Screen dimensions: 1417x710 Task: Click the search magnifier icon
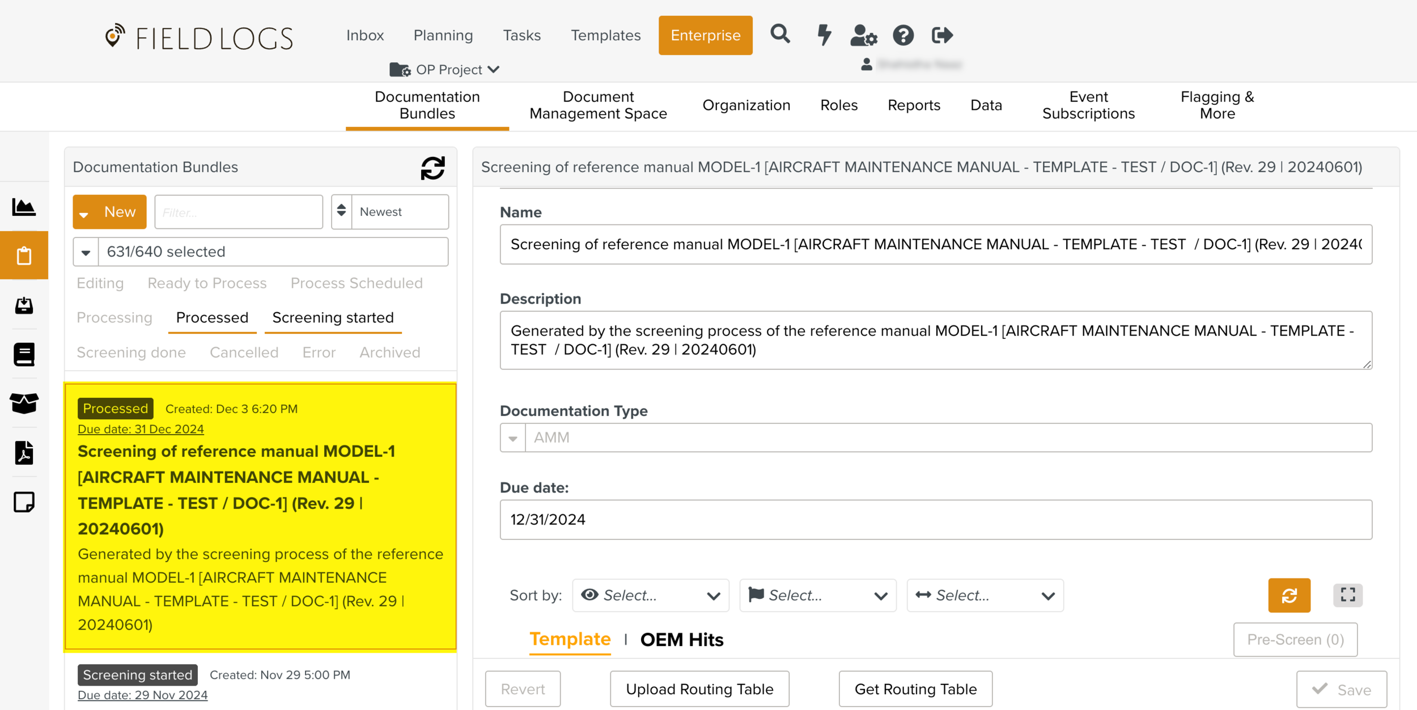click(x=780, y=35)
